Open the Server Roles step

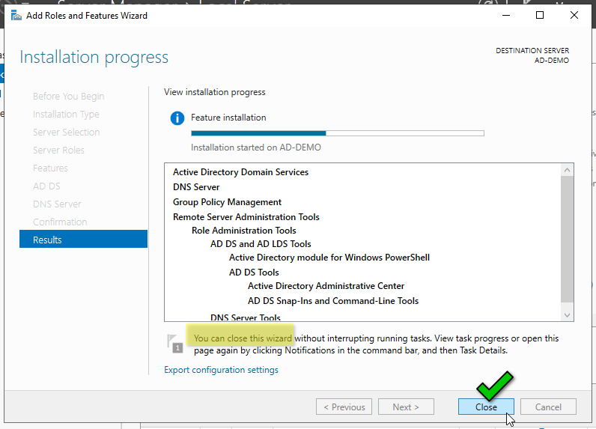click(58, 150)
